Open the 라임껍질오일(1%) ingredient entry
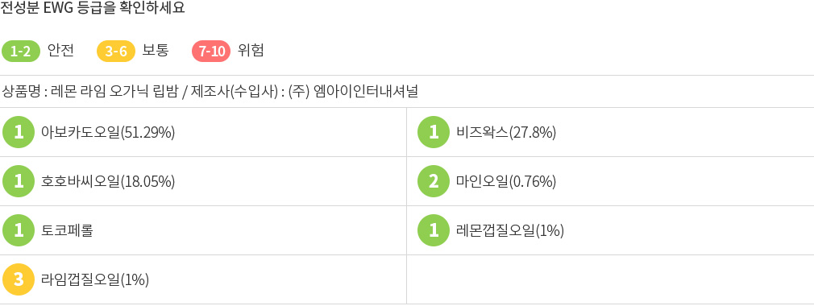The width and height of the screenshot is (814, 306). pyautogui.click(x=95, y=279)
